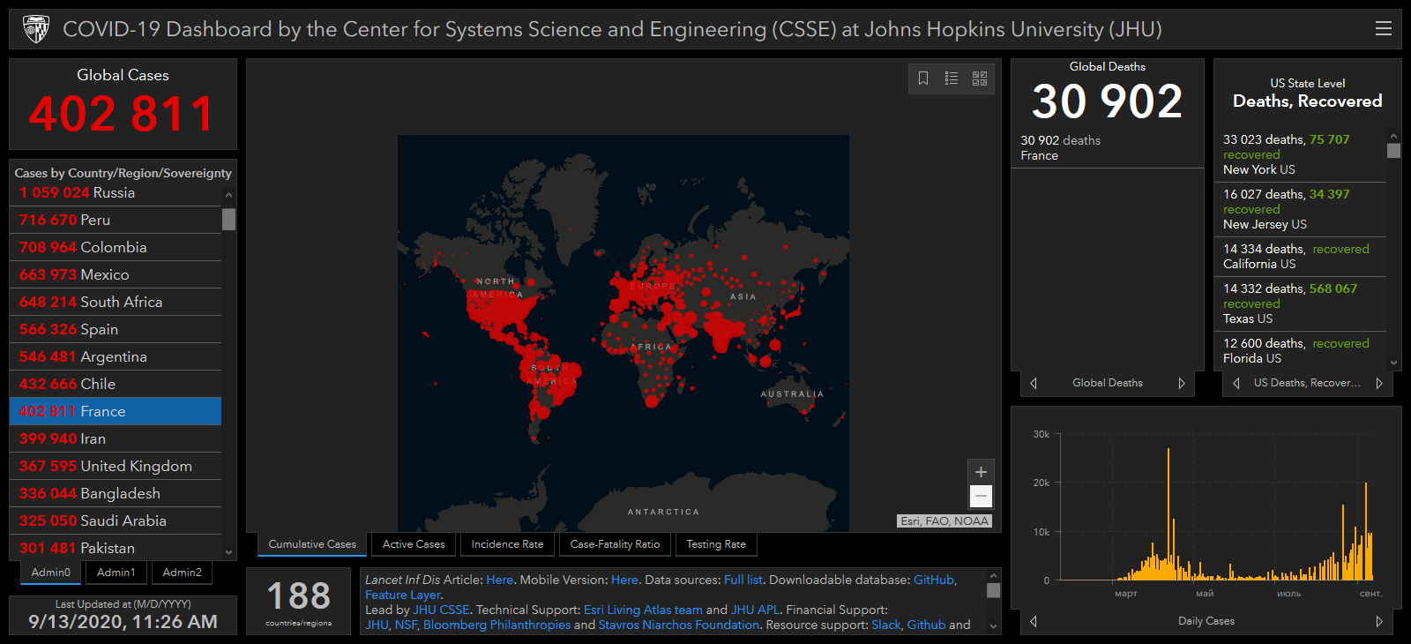Select Bangladesh in the country list
Viewport: 1411px width, 644px height.
pyautogui.click(x=116, y=493)
